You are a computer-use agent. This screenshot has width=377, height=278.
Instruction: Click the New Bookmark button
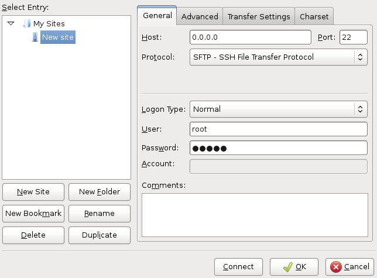[x=33, y=214]
